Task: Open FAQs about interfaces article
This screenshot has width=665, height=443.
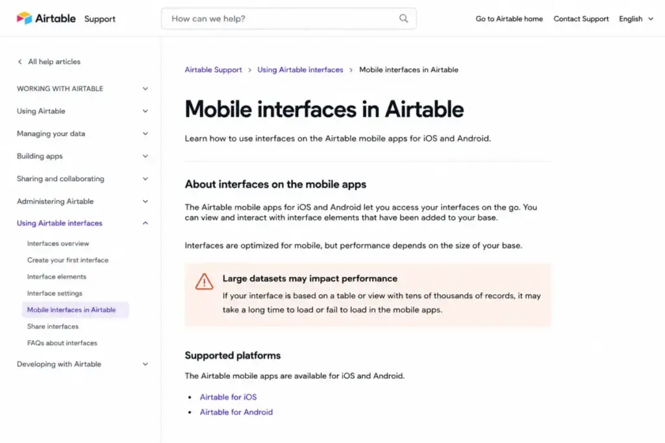Action: coord(62,343)
